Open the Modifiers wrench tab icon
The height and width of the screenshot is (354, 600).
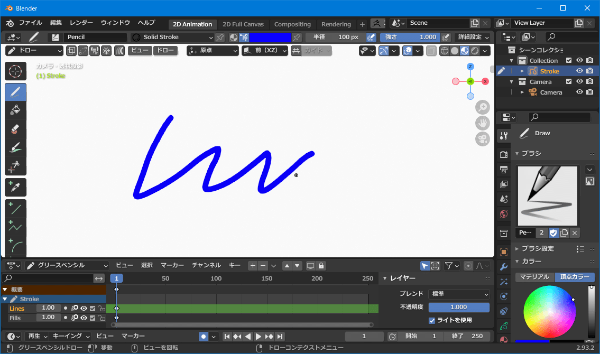pos(504,267)
